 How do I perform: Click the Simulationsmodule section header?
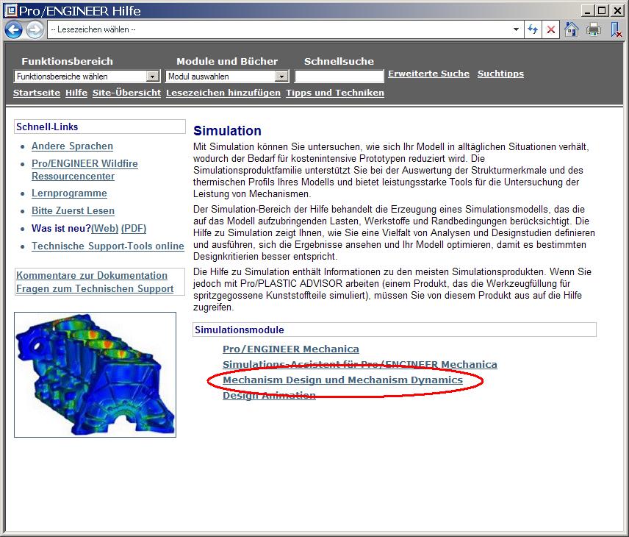pyautogui.click(x=395, y=330)
